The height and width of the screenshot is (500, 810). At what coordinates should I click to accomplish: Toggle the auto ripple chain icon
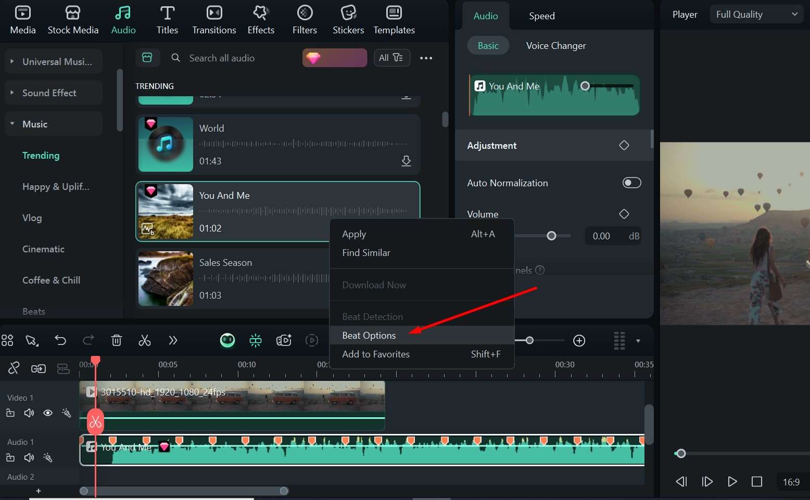[38, 368]
